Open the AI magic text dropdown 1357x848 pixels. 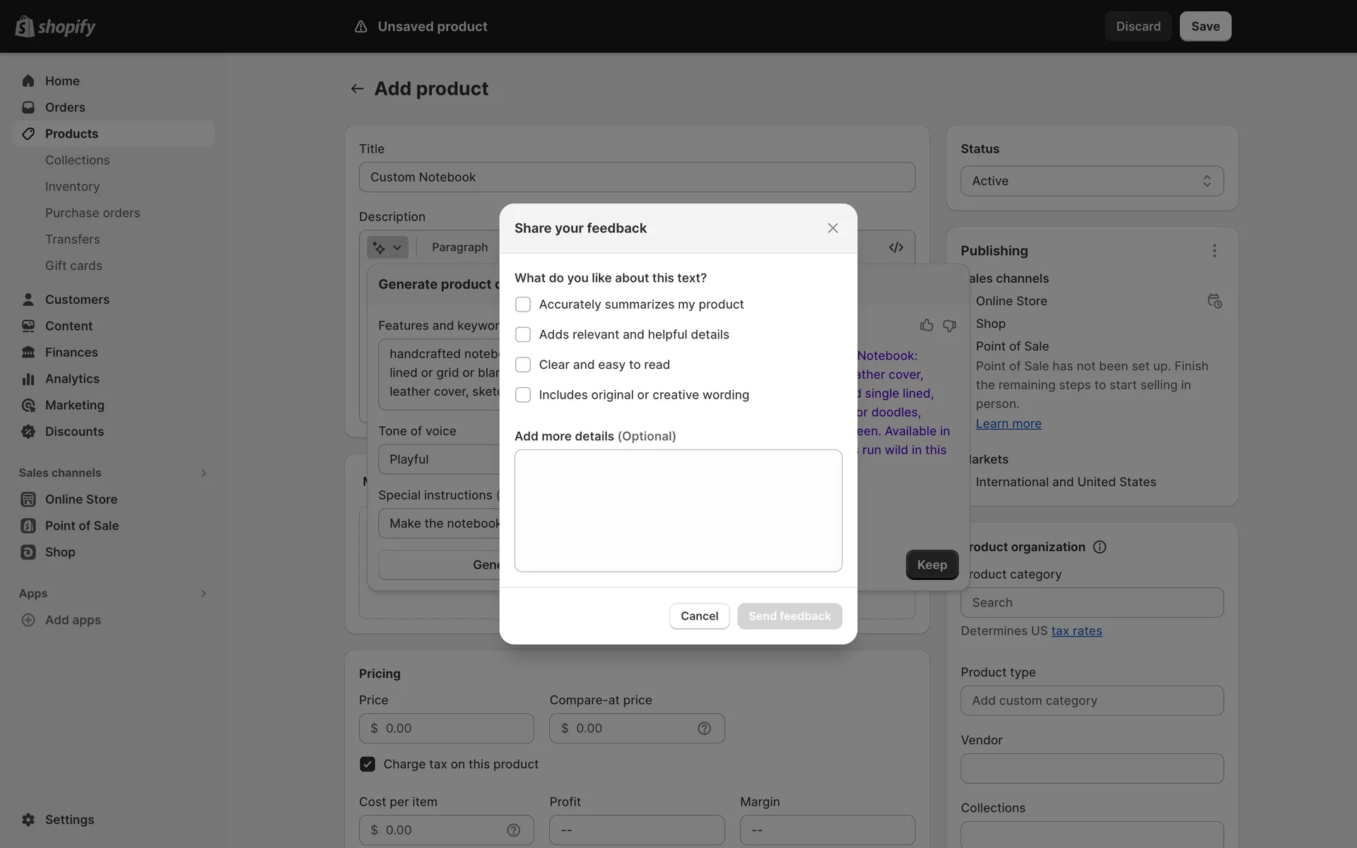tap(387, 247)
